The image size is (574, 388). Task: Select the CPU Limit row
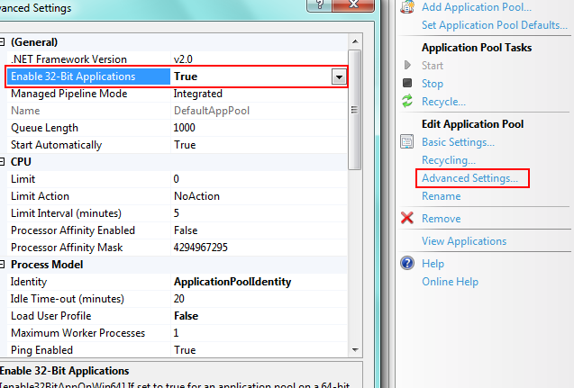point(178,179)
